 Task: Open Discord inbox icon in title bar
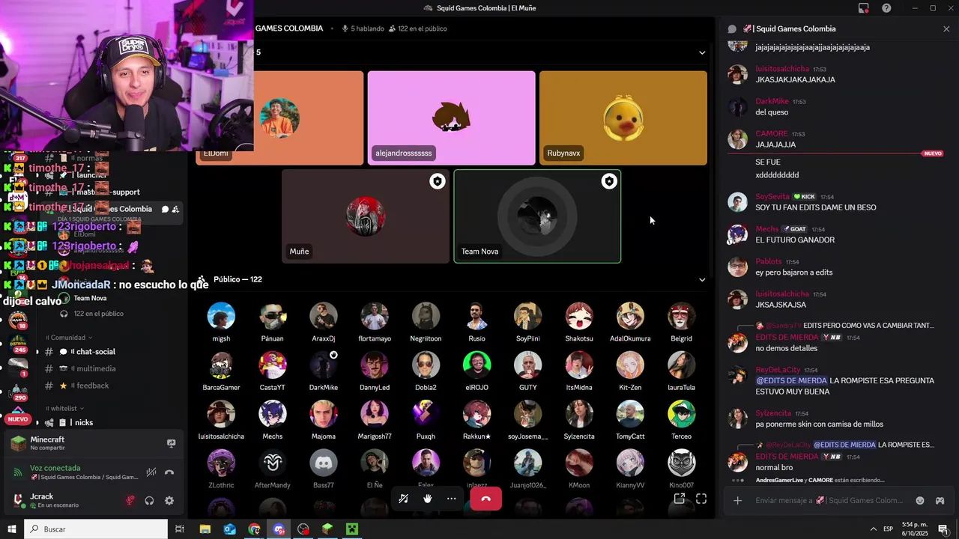click(x=864, y=8)
